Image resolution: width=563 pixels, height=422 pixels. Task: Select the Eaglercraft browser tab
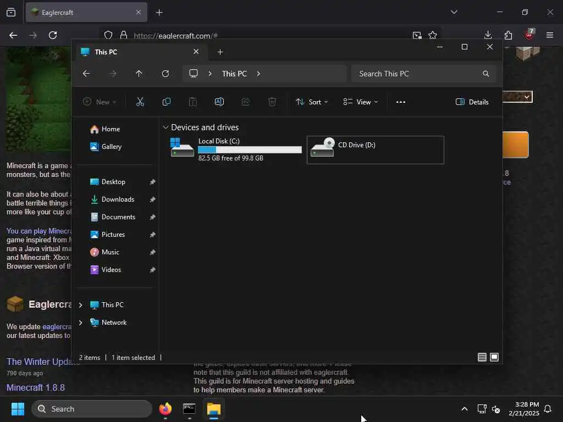86,12
